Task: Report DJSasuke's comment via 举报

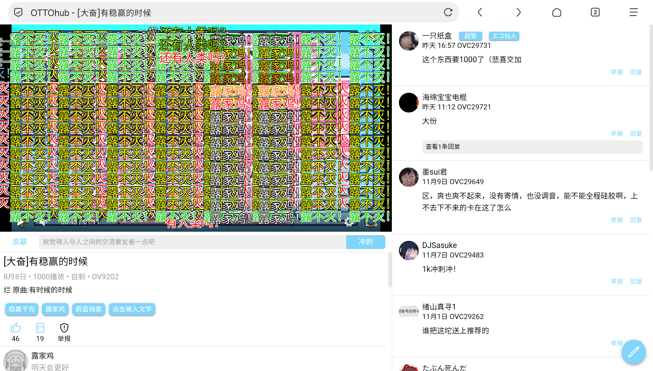Action: [x=617, y=281]
